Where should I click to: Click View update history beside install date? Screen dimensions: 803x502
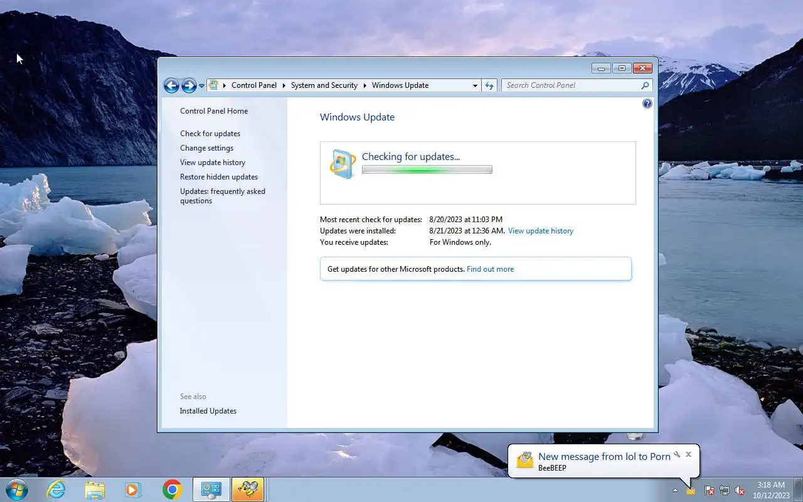(541, 231)
